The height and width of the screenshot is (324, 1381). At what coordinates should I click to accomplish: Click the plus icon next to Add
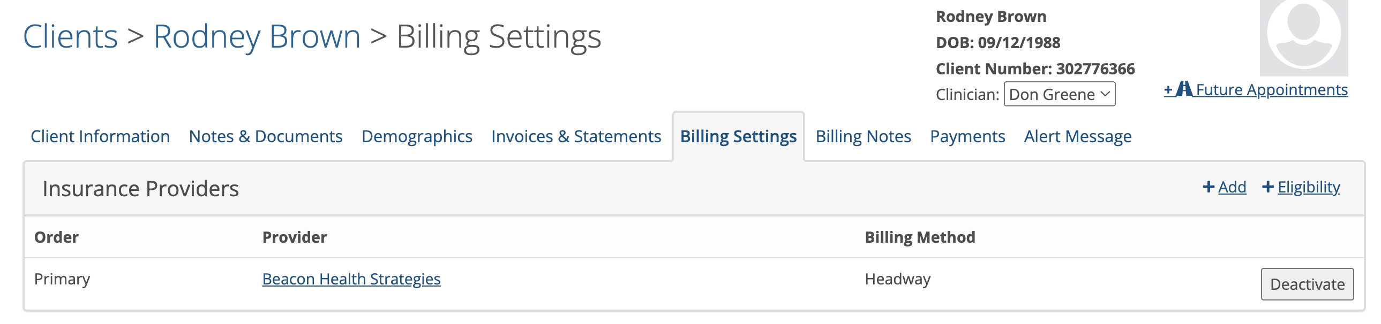(x=1209, y=187)
